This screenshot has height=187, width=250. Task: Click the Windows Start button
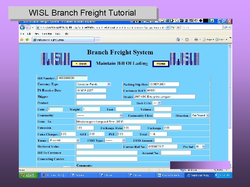point(28,175)
